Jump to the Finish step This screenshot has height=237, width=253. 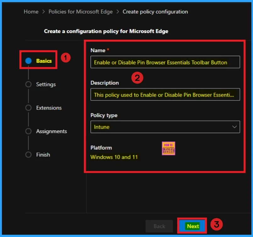coord(43,155)
